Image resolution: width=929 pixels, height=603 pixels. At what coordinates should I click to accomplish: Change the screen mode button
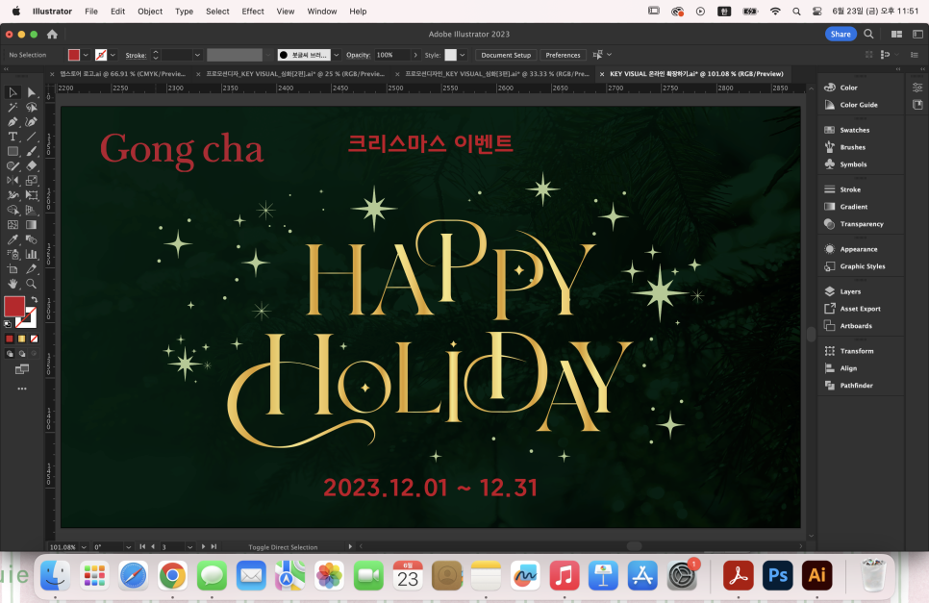click(22, 369)
